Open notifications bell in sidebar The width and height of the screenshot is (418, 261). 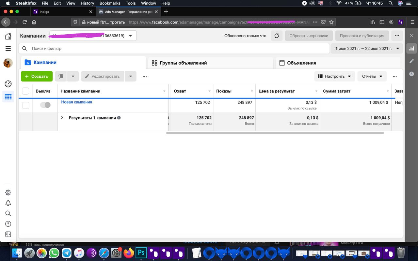point(8,203)
